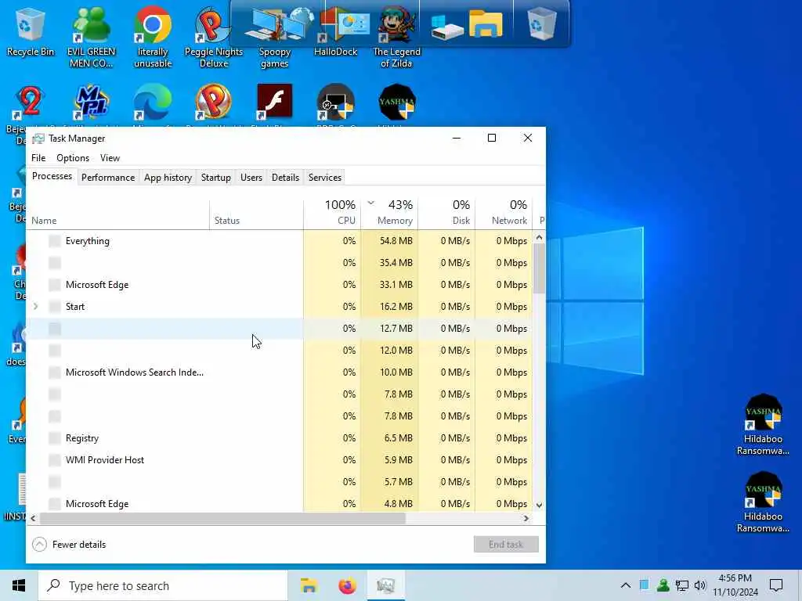Launch the EVIL GREEN MEN CO... desktop icon
802x601 pixels.
tap(91, 38)
